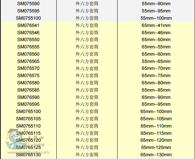Screen dimensions: 195x159
Task: Click model SM076595
Action: tap(28, 104)
